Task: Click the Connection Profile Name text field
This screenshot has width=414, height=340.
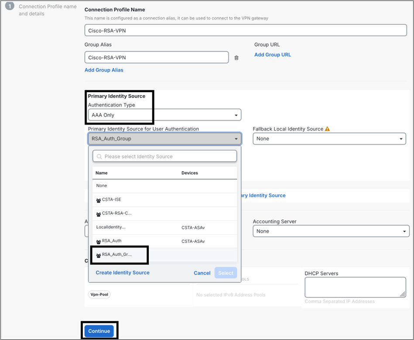Action: 245,31
